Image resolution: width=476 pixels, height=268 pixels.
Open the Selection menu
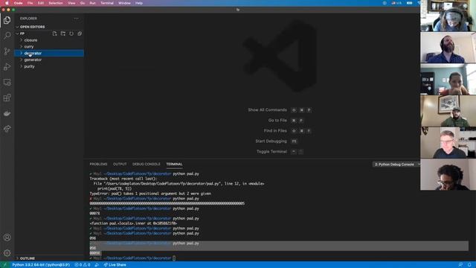point(56,3)
